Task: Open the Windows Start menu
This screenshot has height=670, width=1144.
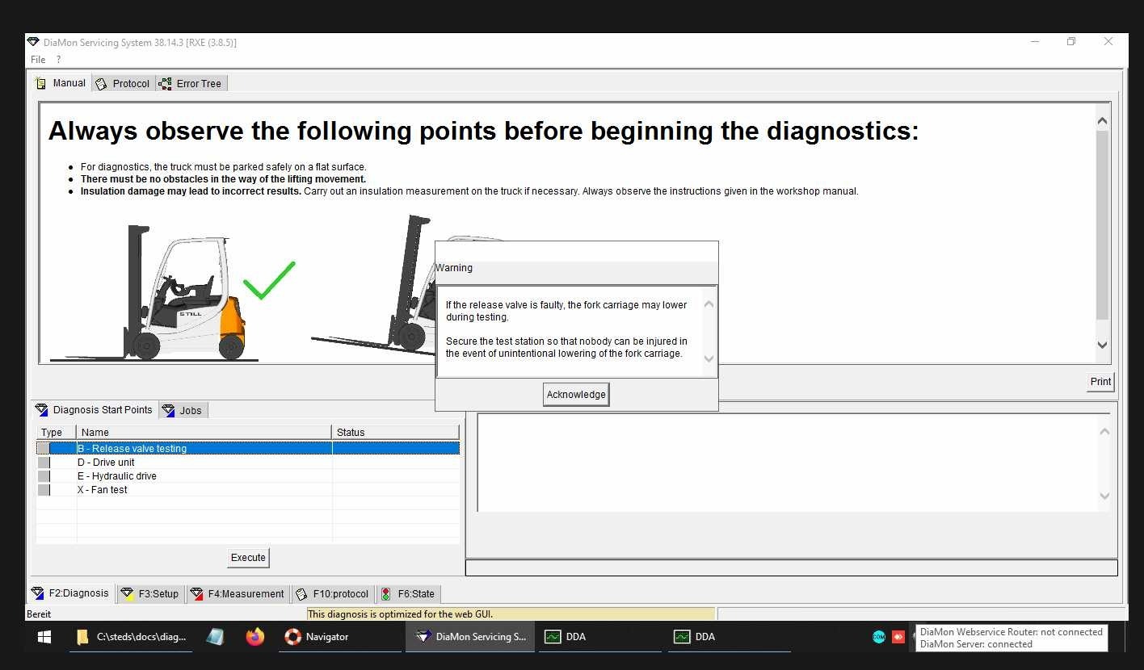Action: point(44,637)
